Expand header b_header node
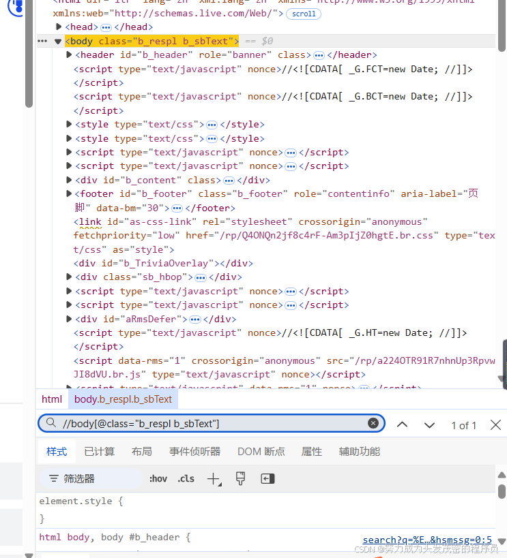507x558 pixels. pyautogui.click(x=69, y=55)
